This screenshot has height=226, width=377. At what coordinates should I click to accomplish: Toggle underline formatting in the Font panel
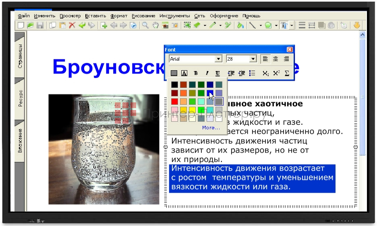[x=217, y=73]
